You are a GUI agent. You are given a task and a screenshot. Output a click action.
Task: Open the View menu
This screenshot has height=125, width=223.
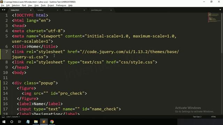coord(30,6)
